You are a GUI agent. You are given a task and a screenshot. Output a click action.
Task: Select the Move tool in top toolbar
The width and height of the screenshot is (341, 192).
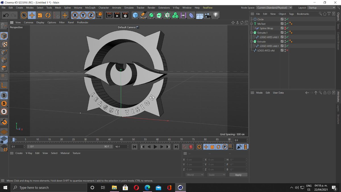pos(32,15)
